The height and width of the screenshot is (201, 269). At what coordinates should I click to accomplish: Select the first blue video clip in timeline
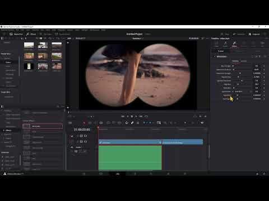coord(130,142)
